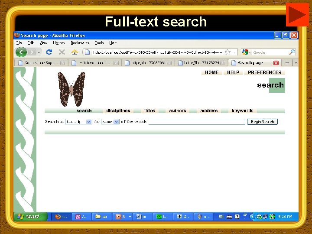Open a new tab with plus button
The image size is (312, 234).
click(x=287, y=63)
